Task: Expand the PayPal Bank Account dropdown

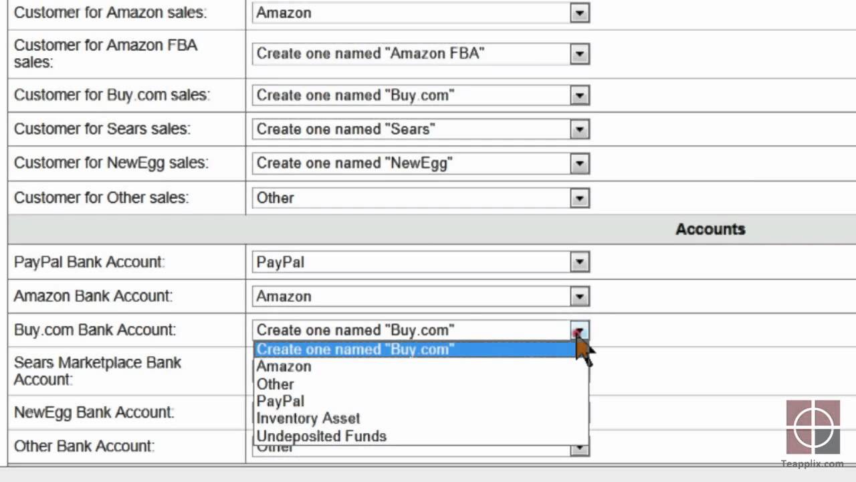Action: click(x=420, y=262)
